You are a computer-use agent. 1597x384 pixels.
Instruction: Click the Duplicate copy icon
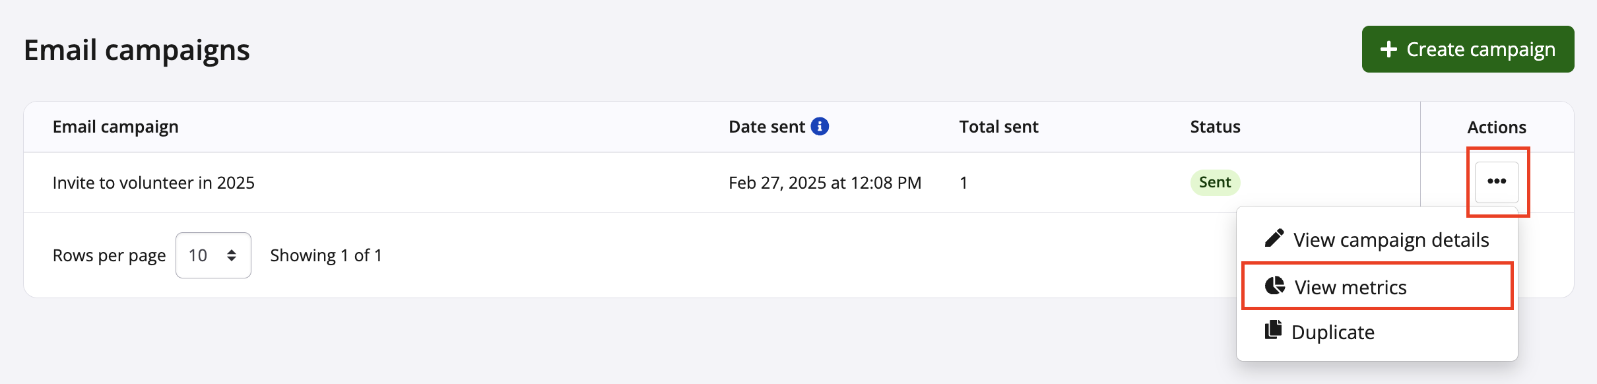(x=1273, y=330)
